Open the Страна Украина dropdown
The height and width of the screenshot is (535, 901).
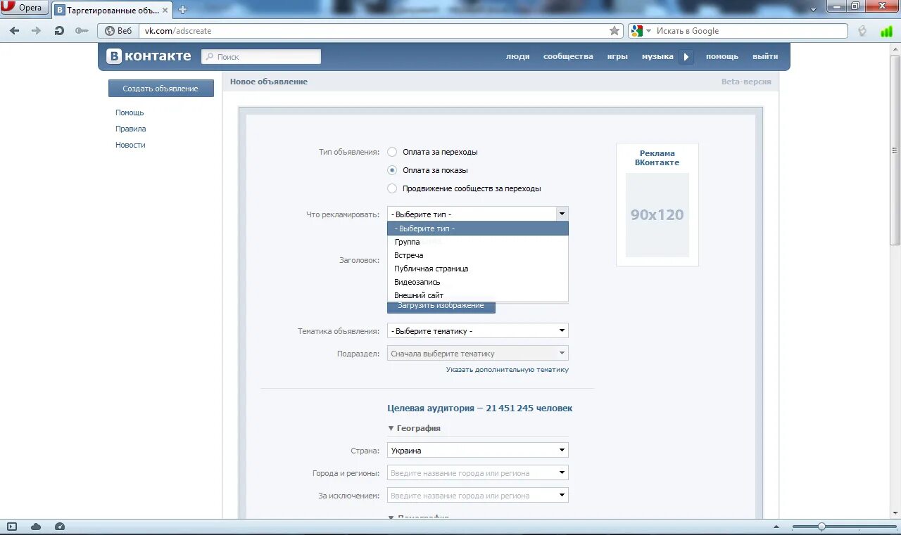tap(477, 451)
